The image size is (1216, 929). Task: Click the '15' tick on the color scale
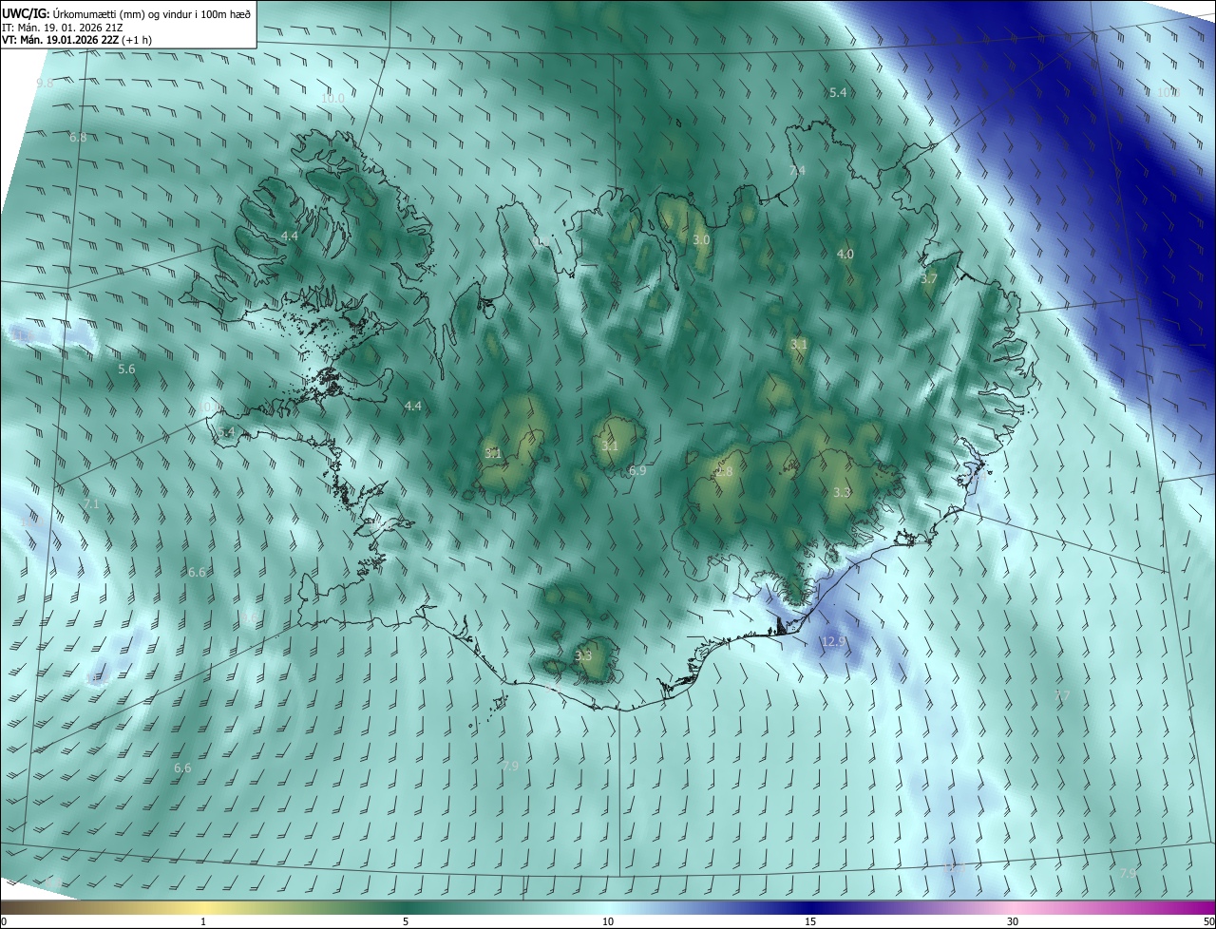coord(810,922)
